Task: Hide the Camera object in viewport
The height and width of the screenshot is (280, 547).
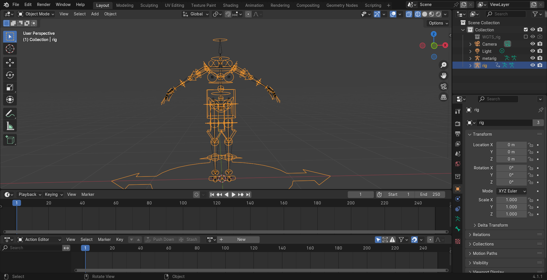Action: (532, 44)
